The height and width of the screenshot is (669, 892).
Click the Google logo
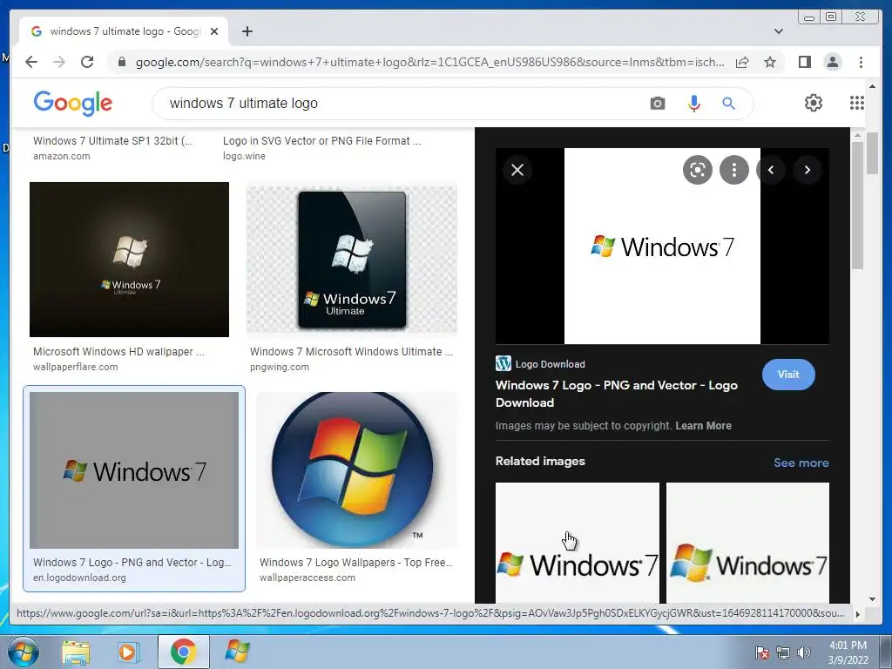pos(73,104)
